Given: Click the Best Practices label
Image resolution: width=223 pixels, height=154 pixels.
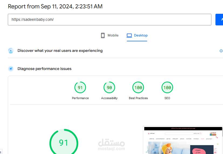Looking at the screenshot, I should pyautogui.click(x=138, y=98).
